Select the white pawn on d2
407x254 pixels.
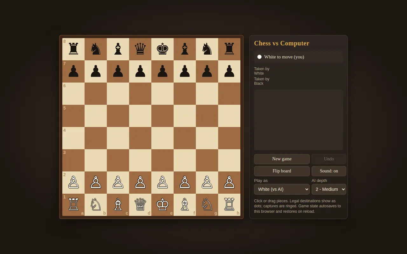[x=140, y=183]
